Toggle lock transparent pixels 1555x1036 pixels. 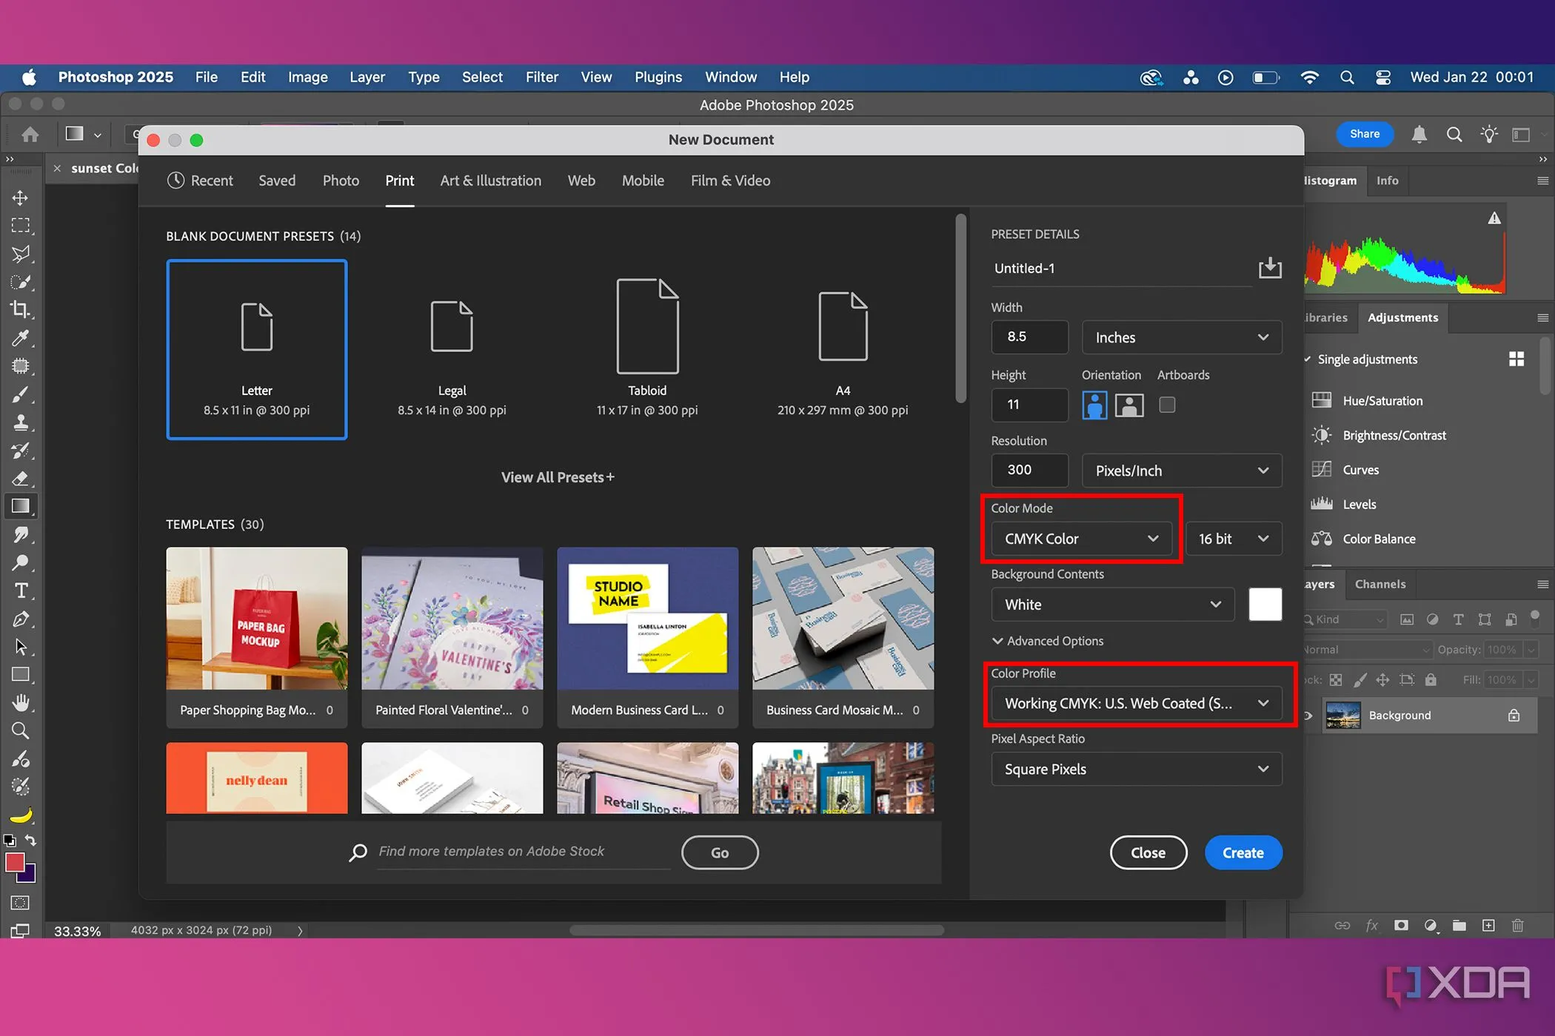pyautogui.click(x=1336, y=679)
